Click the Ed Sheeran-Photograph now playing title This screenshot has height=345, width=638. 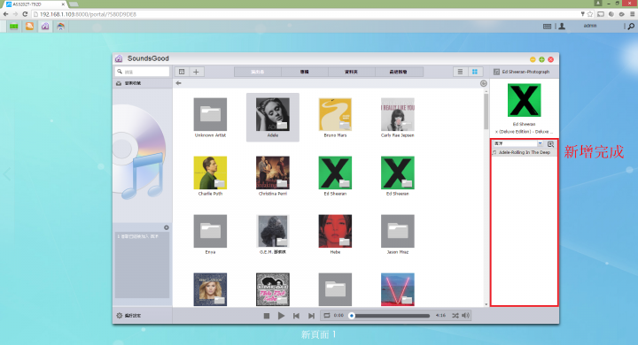pos(525,72)
